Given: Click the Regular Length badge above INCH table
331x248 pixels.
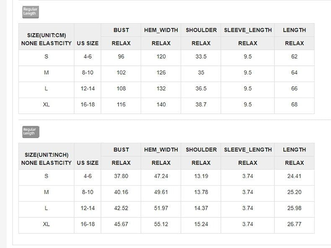Looking at the screenshot, I should pyautogui.click(x=31, y=132).
